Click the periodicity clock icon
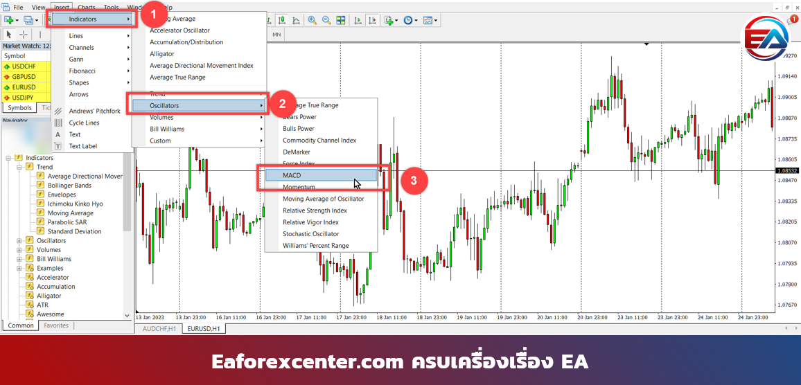 (408, 20)
